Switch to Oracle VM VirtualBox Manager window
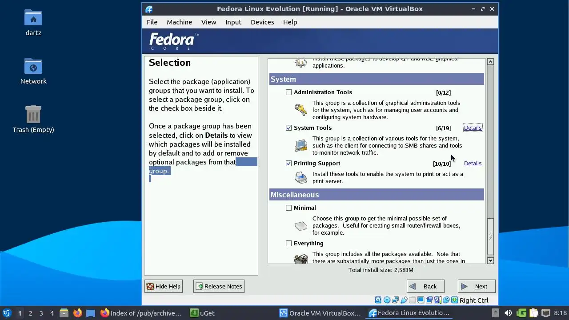Image resolution: width=569 pixels, height=320 pixels. 320,313
